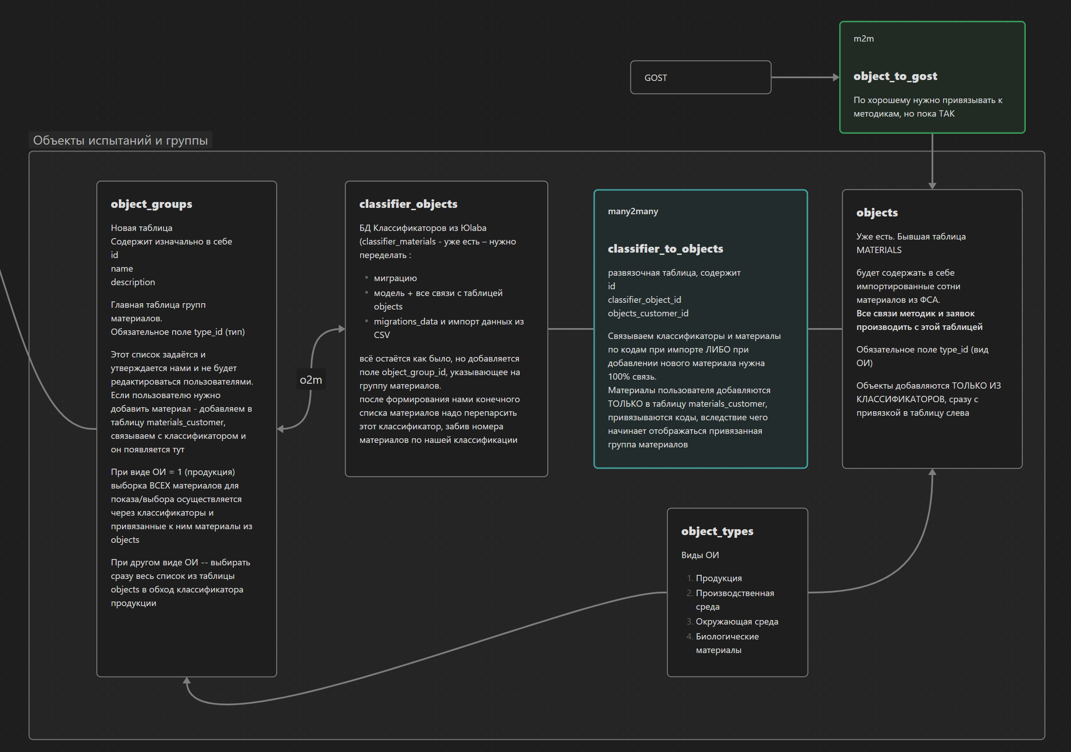Click the Продукция list item
This screenshot has width=1071, height=752.
coord(719,578)
